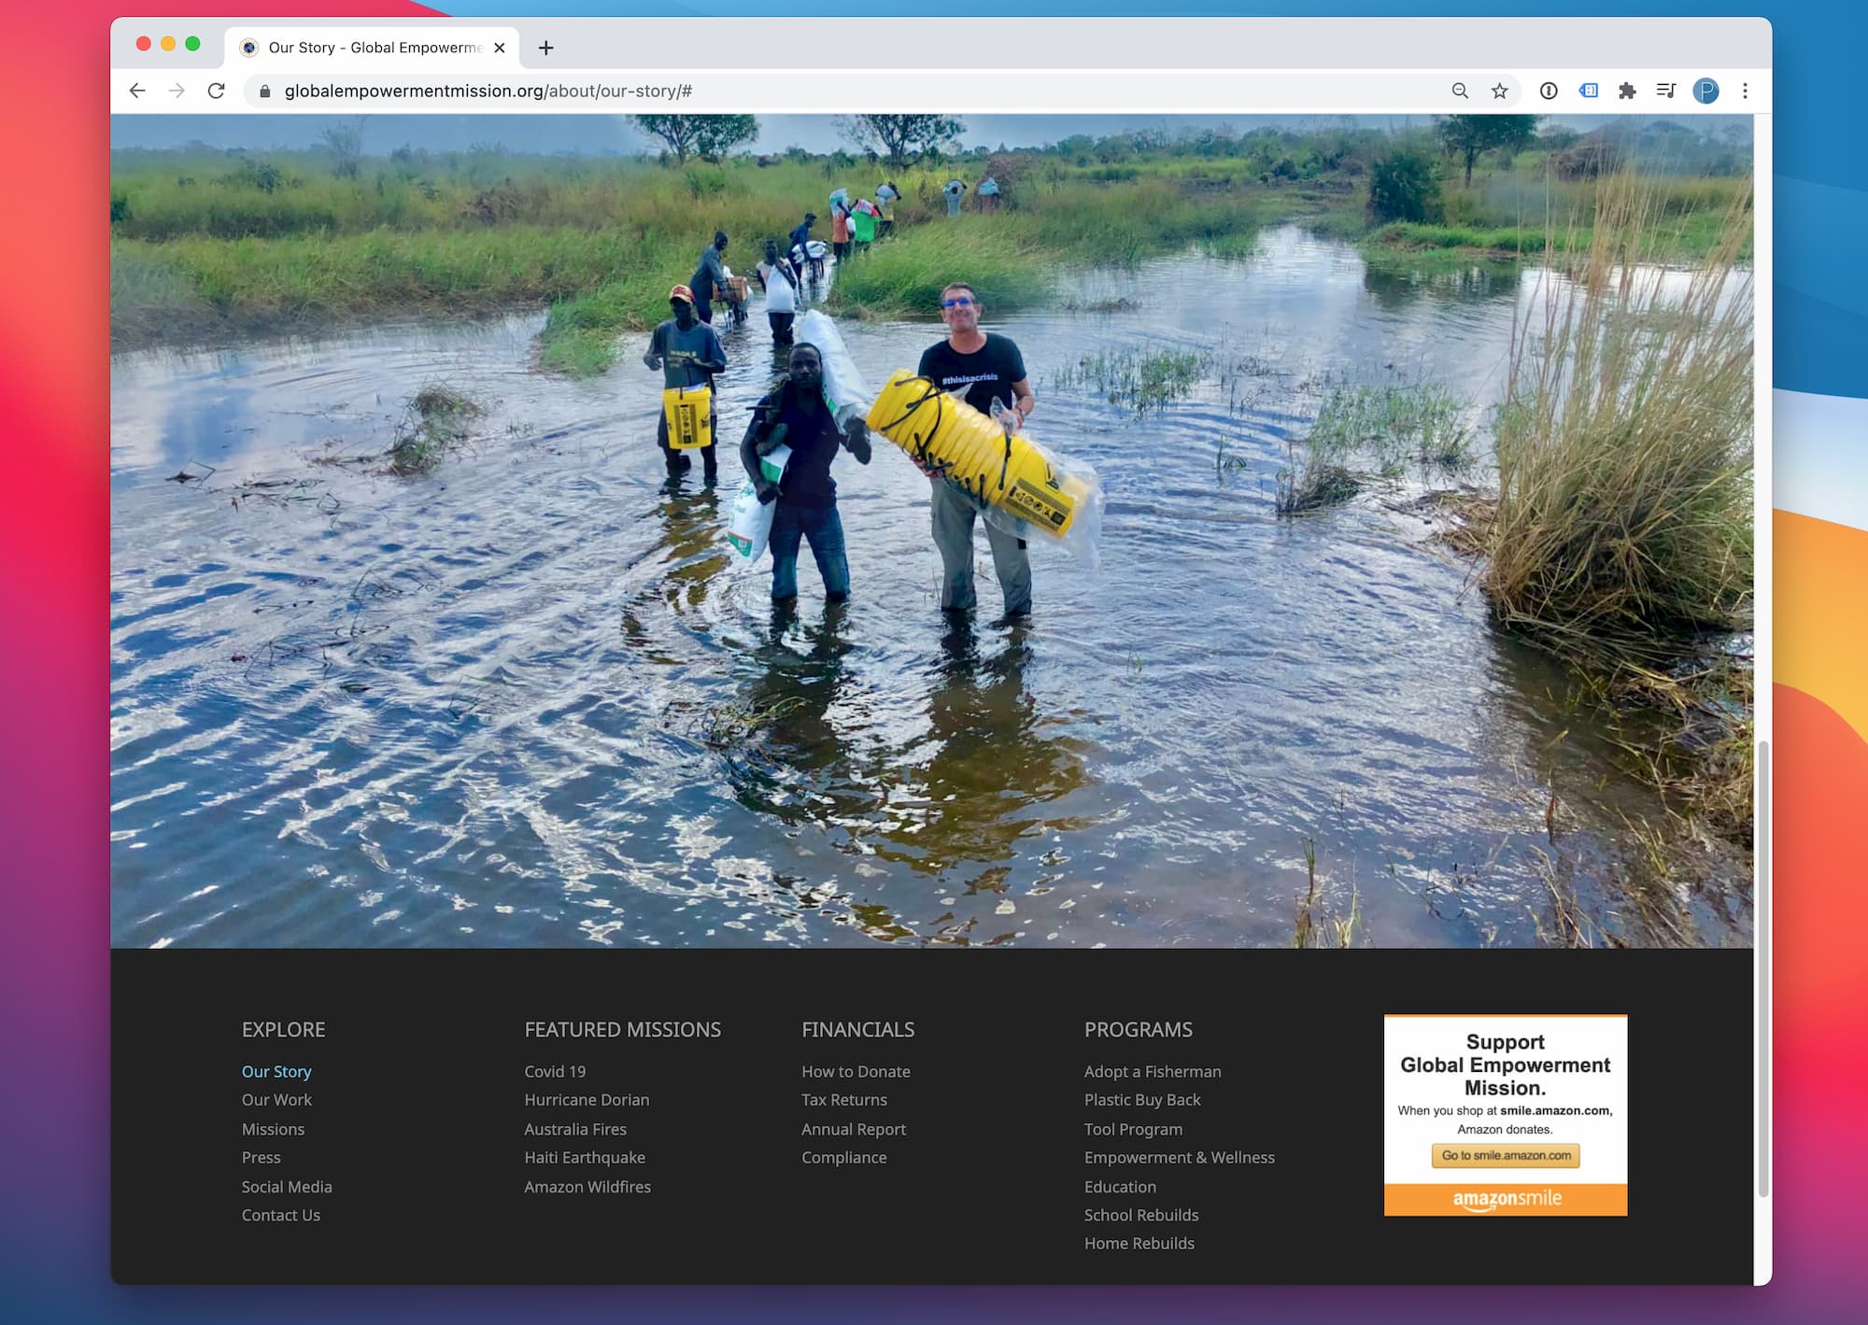Click the Chrome profile avatar
Viewport: 1868px width, 1325px height.
(x=1705, y=91)
